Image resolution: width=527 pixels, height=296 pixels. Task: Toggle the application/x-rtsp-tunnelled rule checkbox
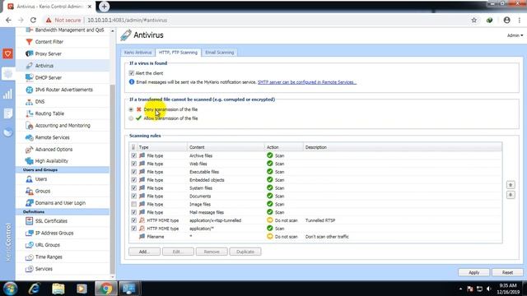[133, 220]
